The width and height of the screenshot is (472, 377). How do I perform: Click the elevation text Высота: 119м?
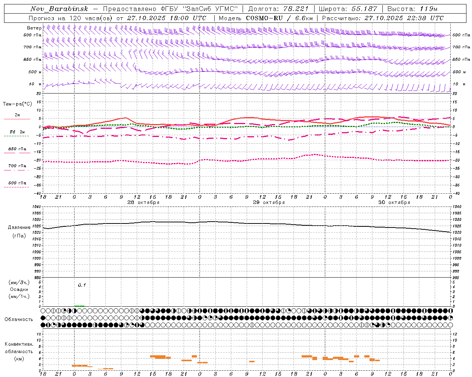(x=412, y=9)
